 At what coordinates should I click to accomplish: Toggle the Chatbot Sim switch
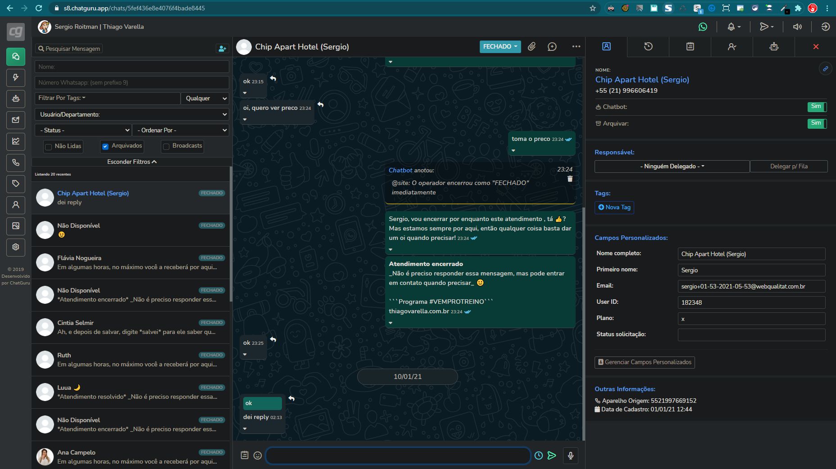pyautogui.click(x=817, y=107)
